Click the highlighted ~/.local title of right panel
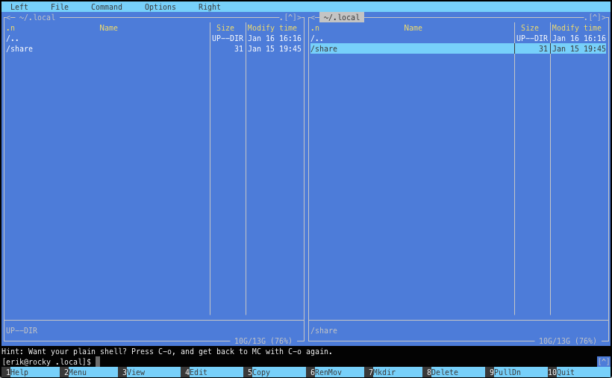Screen dimensions: 612x378 [342, 17]
